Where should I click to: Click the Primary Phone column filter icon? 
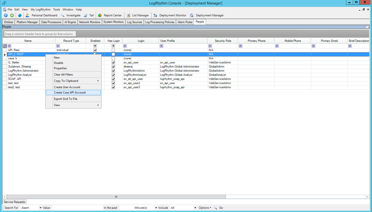[x=240, y=46]
